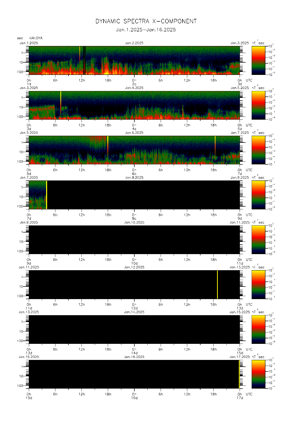Click the black data gap after 12h on Jan.1

click(x=84, y=60)
